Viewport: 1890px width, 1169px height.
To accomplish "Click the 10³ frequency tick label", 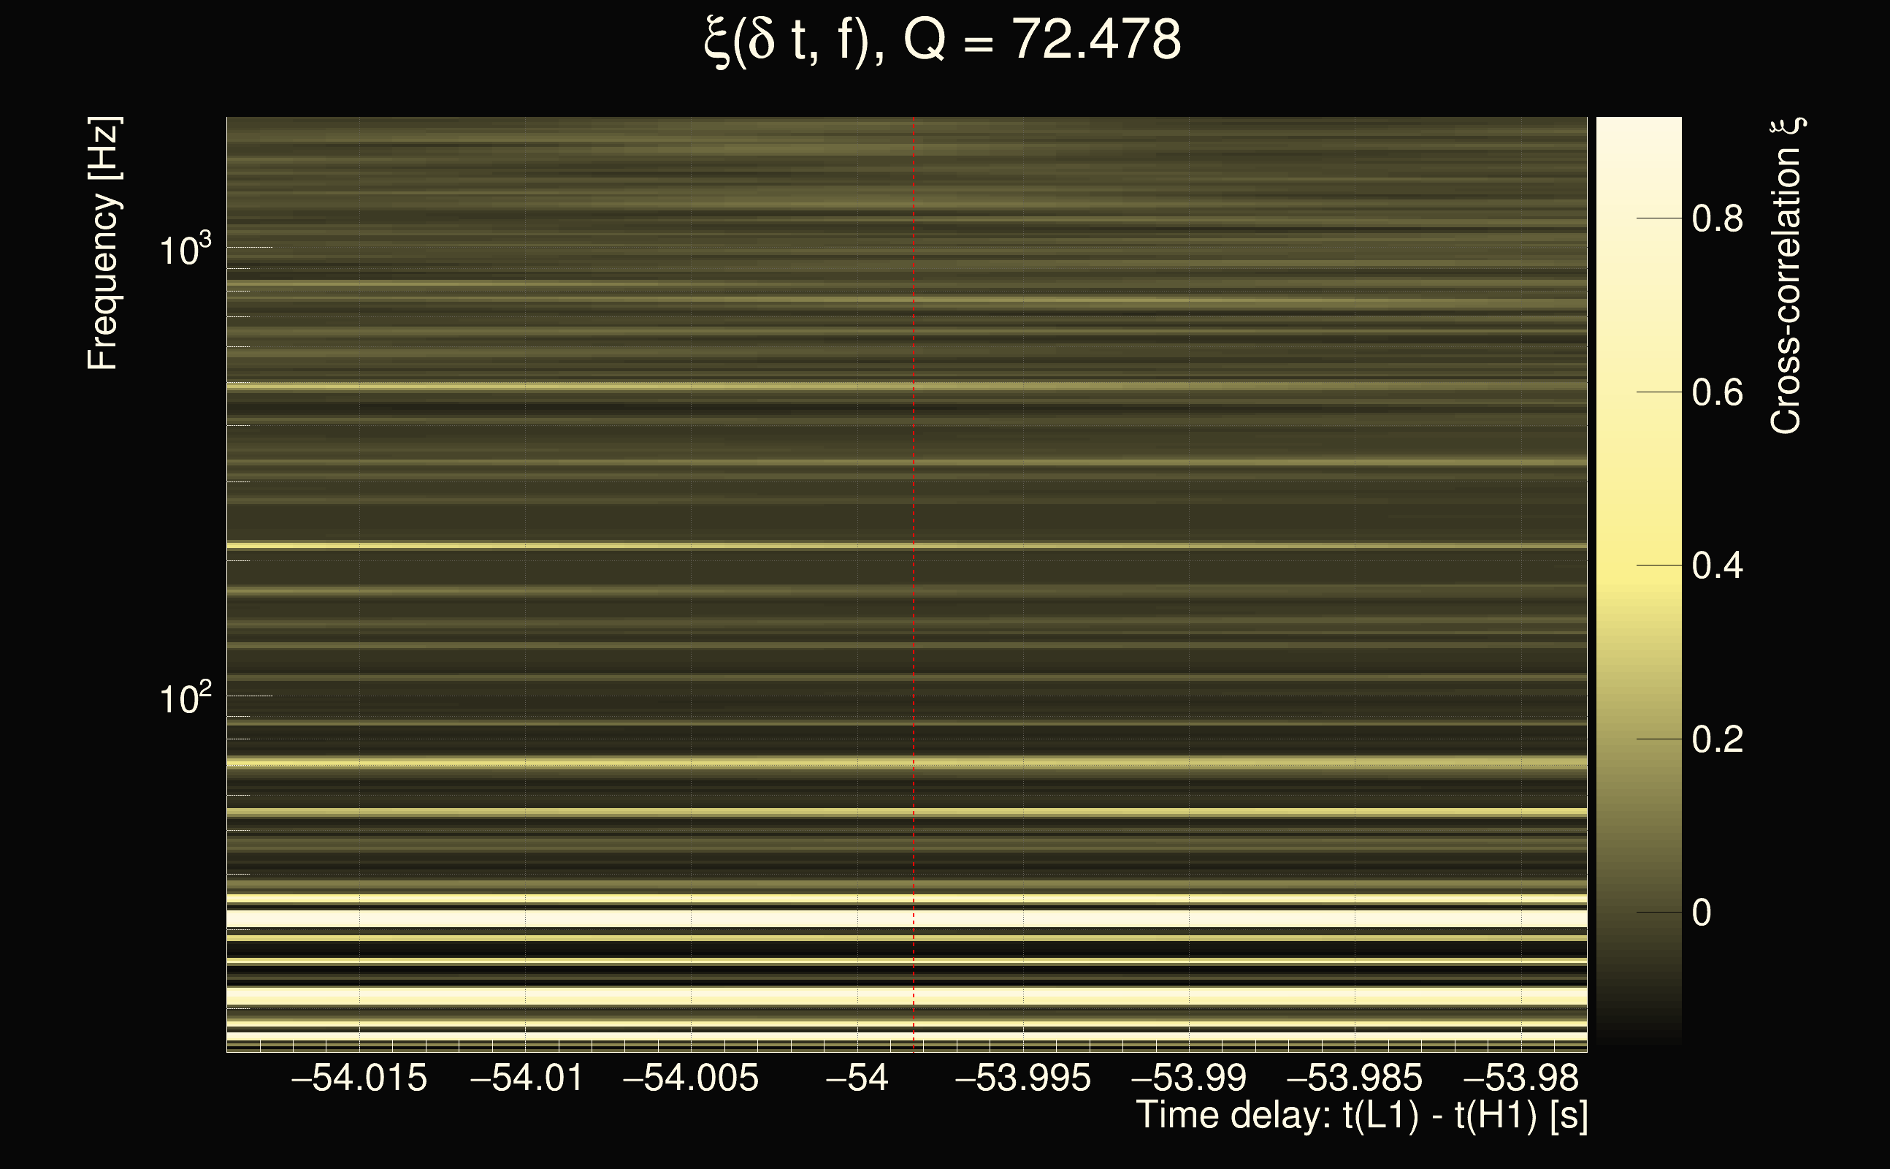I will point(185,251).
